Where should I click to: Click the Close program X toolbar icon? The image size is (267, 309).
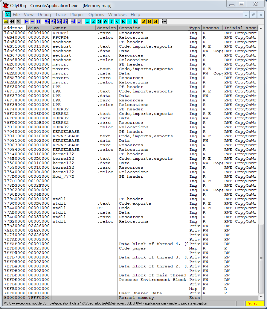tap(18, 22)
